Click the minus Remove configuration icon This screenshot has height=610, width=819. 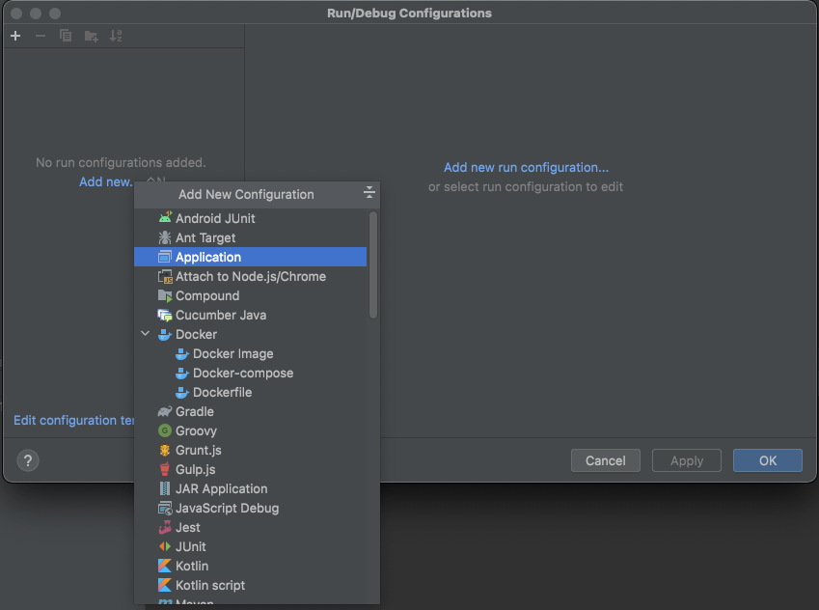click(41, 36)
